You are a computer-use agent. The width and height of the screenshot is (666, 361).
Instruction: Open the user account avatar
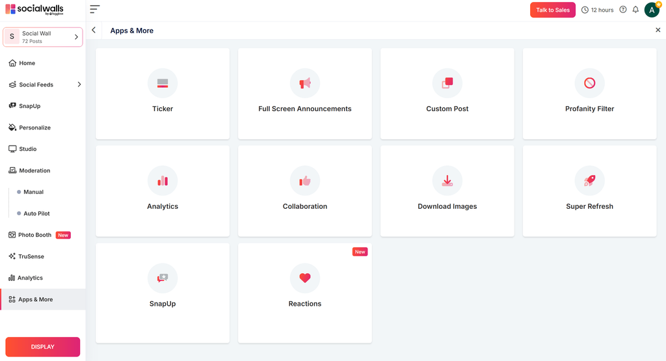pos(652,10)
